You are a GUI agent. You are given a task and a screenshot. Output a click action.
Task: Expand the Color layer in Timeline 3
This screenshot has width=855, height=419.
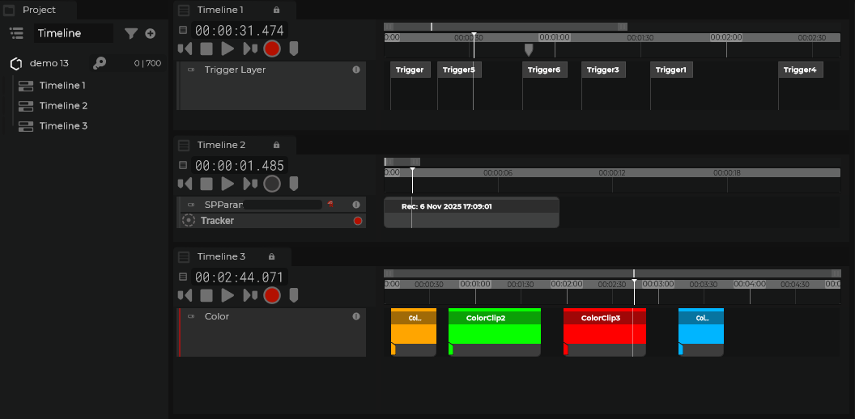191,316
